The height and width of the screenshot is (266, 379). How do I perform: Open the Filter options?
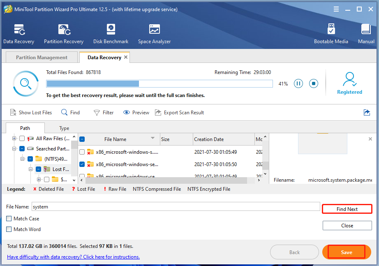point(104,113)
